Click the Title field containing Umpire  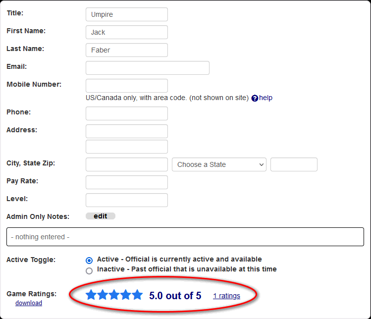pos(126,14)
